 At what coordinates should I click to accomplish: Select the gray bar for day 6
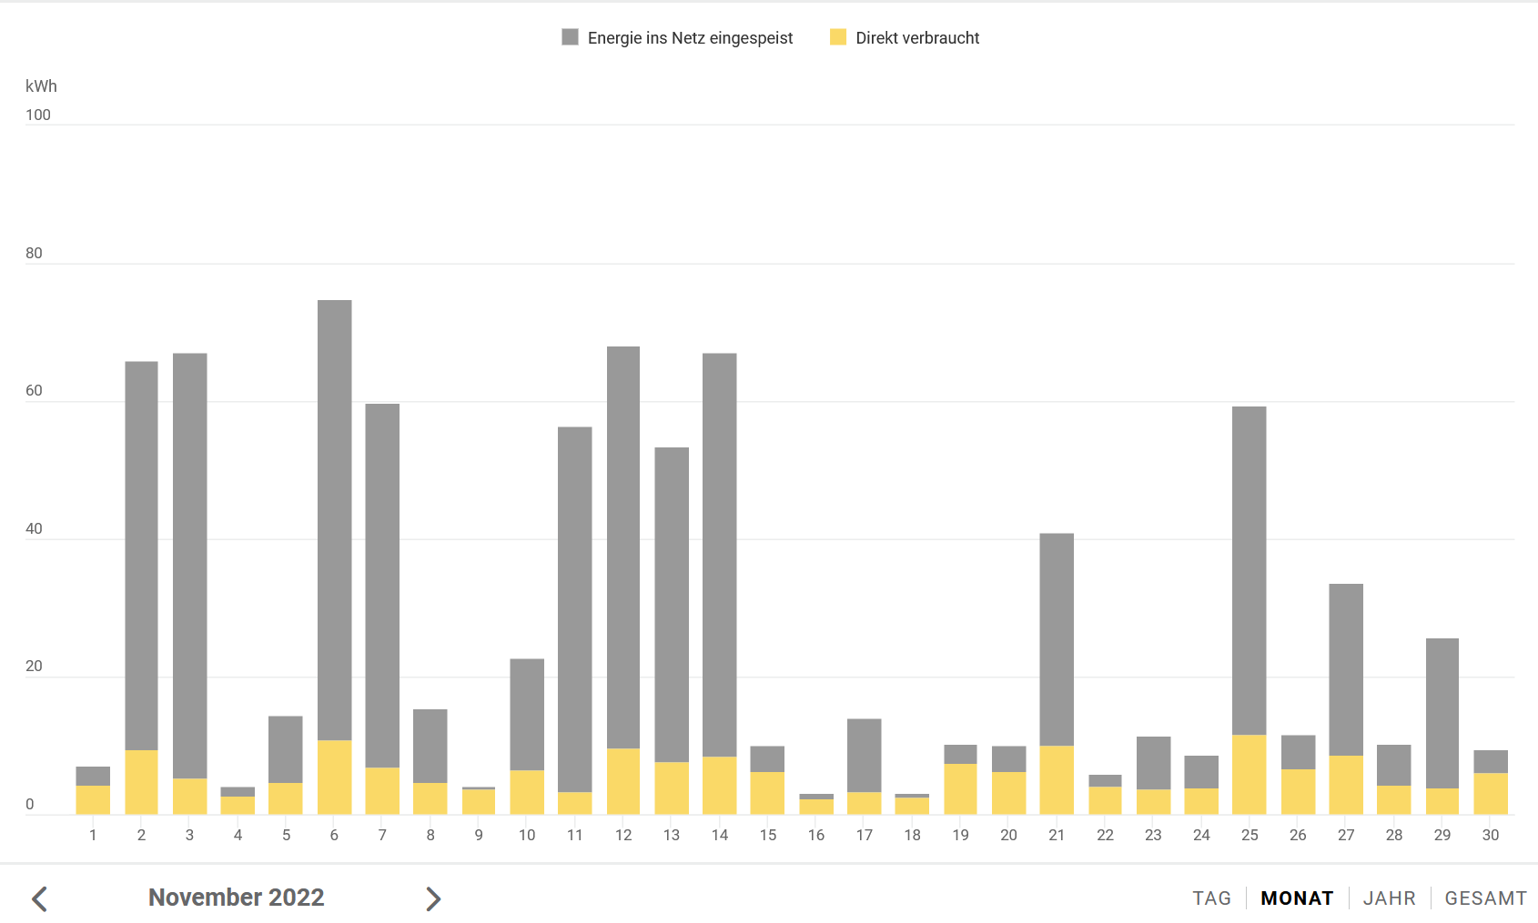334,520
